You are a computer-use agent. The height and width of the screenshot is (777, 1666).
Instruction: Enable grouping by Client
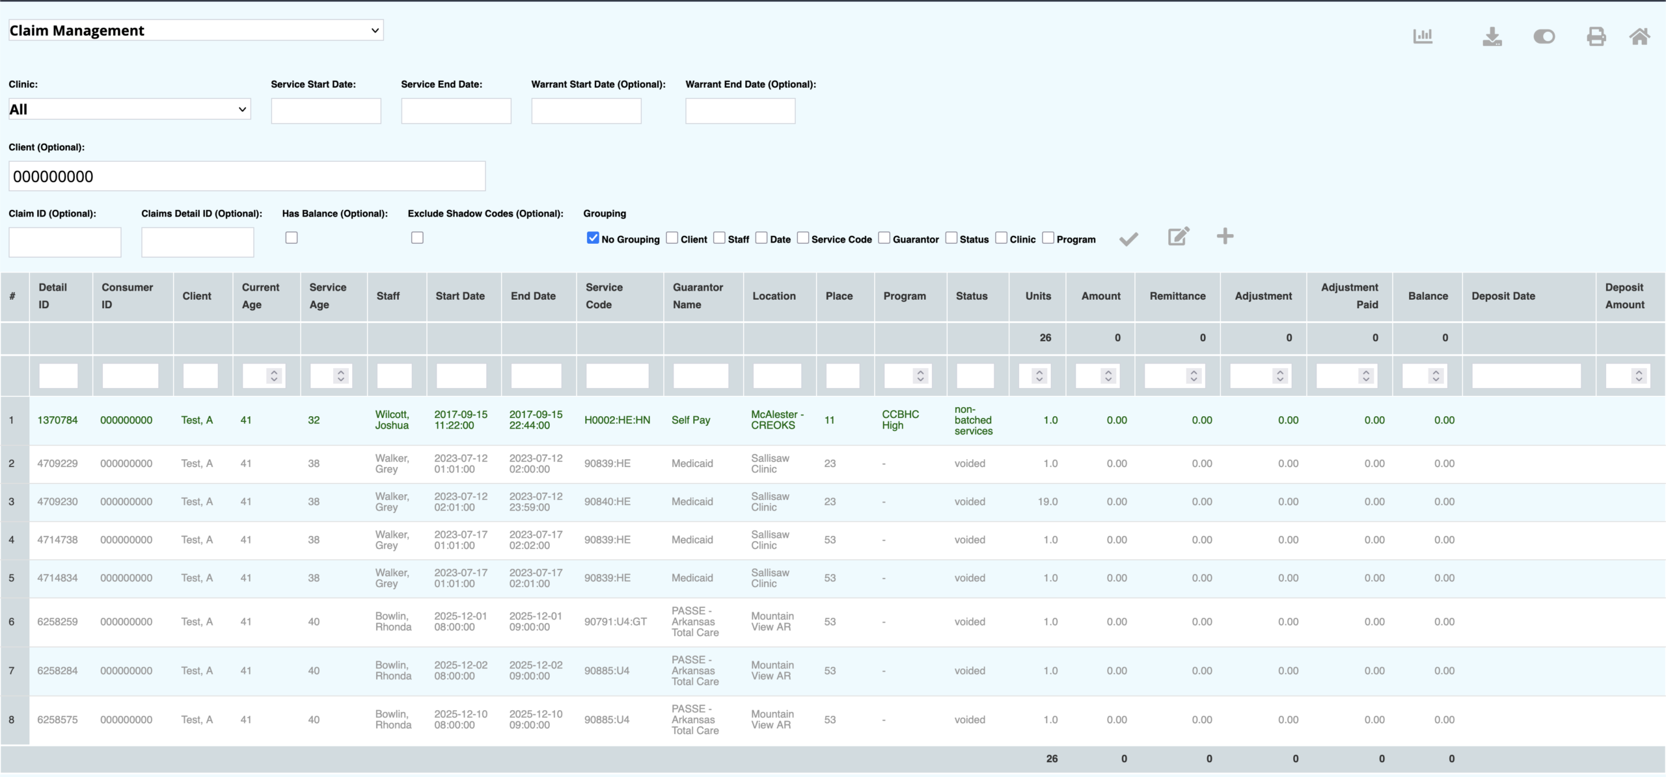click(672, 238)
